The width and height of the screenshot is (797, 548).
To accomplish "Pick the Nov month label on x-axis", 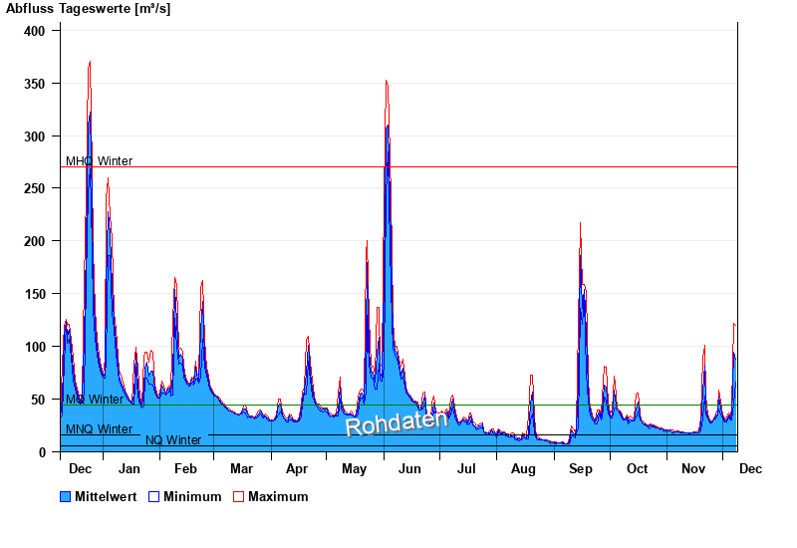I will tap(692, 468).
